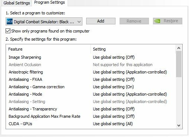Select Background Application Max Frame Rate row
189x137 pixels.
click(x=91, y=116)
